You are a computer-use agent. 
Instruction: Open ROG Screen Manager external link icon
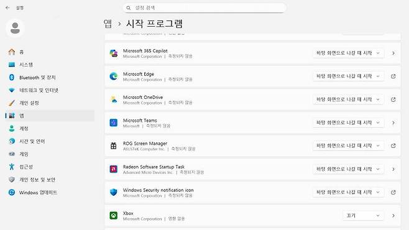(393, 146)
